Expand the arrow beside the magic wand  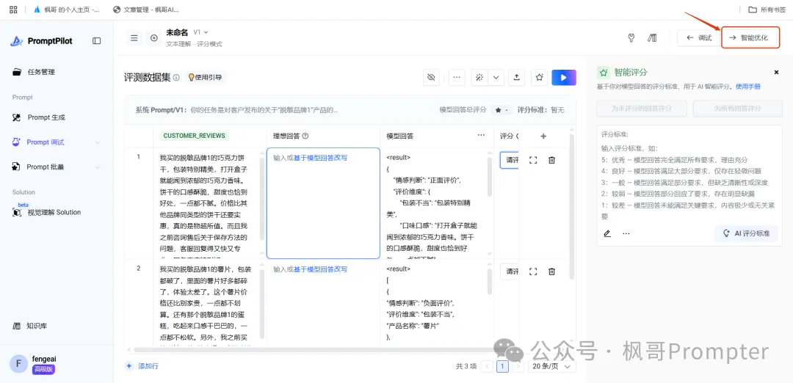pos(497,77)
